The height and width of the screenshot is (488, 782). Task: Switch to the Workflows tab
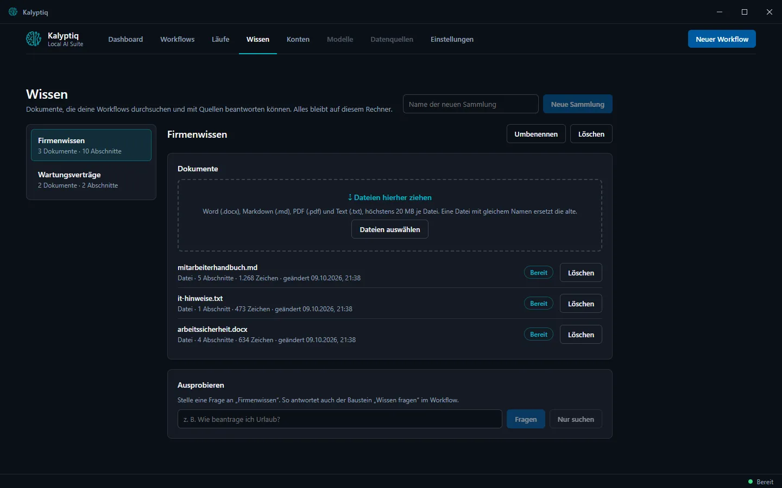pos(177,39)
